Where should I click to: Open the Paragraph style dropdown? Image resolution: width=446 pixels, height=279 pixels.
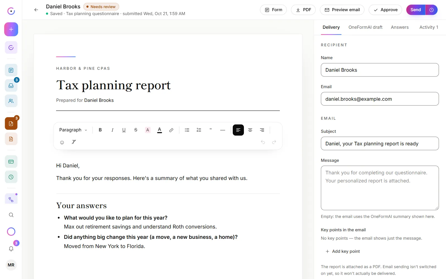click(73, 130)
